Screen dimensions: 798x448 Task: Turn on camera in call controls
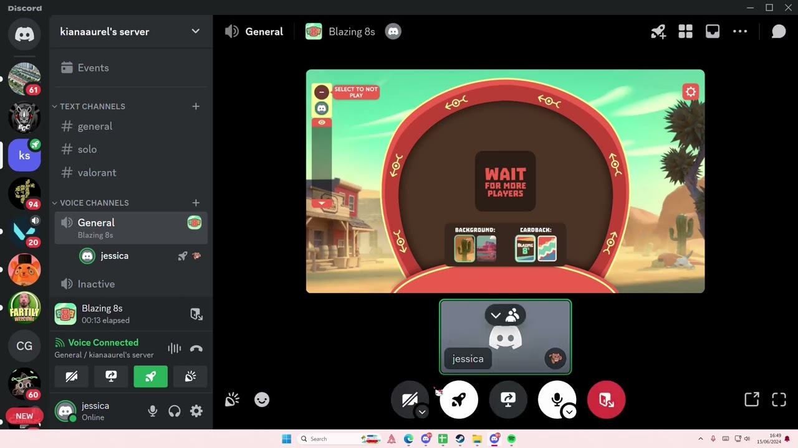tap(410, 399)
